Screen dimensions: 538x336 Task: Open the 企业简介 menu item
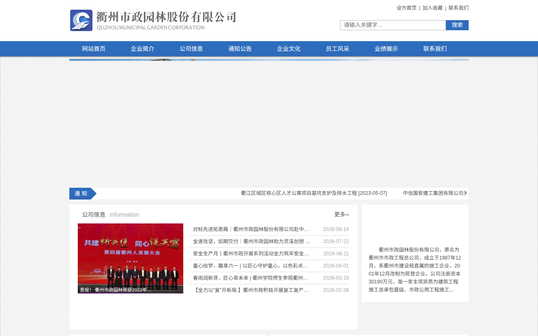[x=142, y=49]
